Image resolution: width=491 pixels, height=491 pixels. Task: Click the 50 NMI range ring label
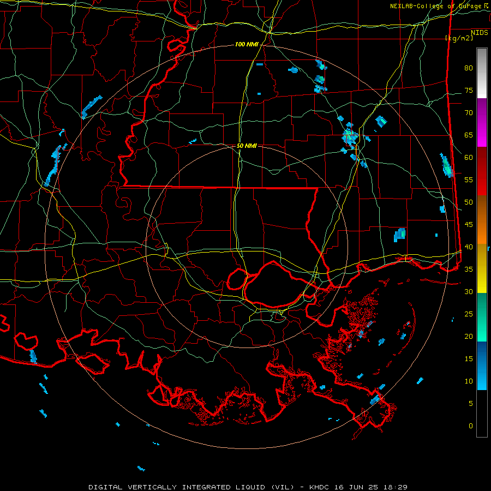point(247,146)
